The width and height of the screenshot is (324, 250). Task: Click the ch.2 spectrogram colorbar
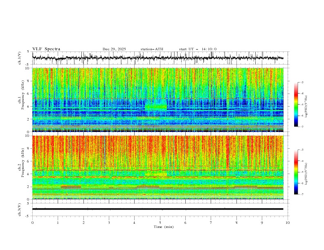click(x=296, y=172)
